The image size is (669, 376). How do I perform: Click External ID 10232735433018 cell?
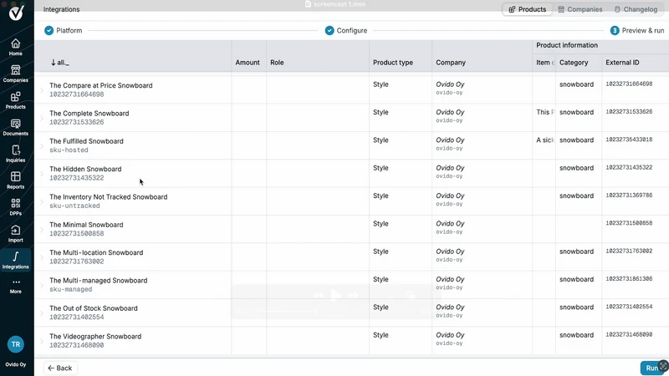629,140
